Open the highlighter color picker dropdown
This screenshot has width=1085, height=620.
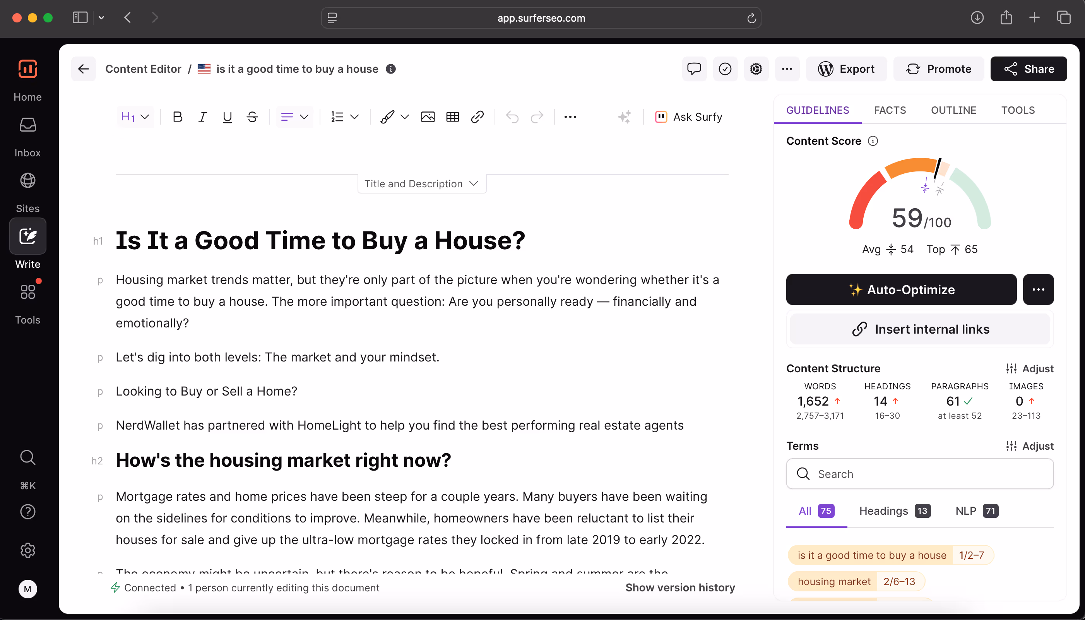(x=404, y=116)
